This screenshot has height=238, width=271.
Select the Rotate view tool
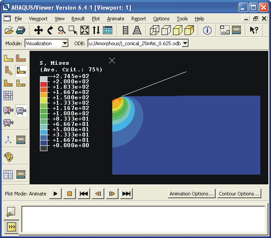click(x=50, y=30)
